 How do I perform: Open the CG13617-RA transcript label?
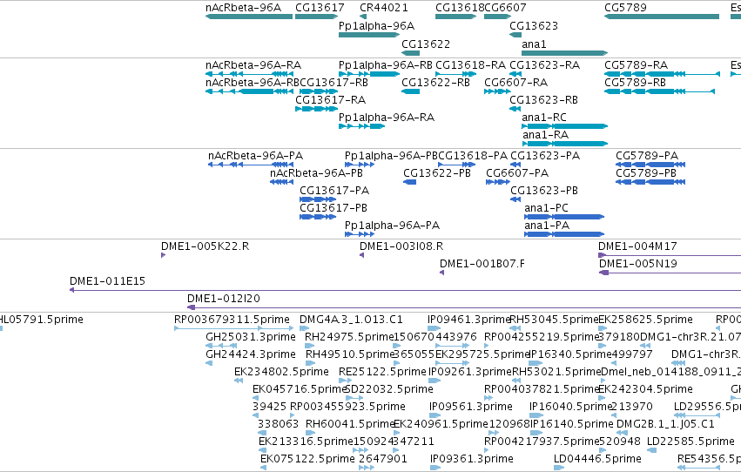pyautogui.click(x=330, y=100)
